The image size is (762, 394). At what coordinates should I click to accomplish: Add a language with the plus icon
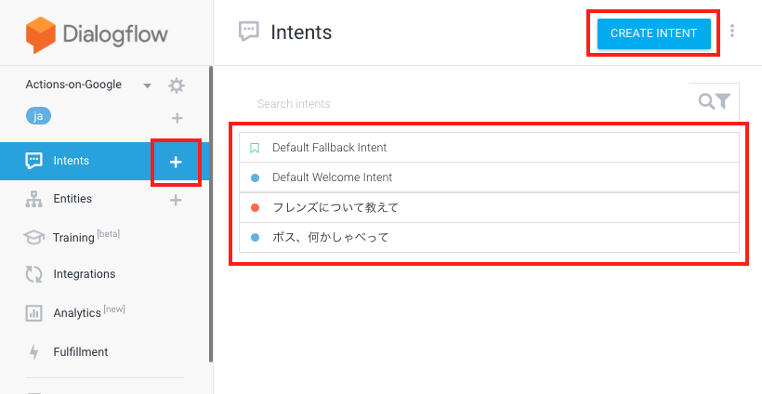[177, 118]
